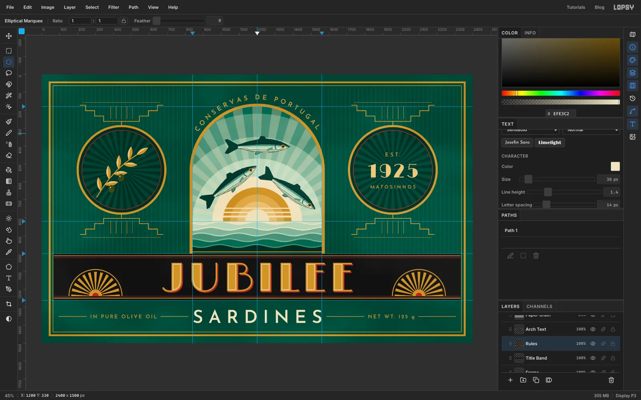641x400 pixels.
Task: Select the Pen path tool
Action: click(x=9, y=289)
